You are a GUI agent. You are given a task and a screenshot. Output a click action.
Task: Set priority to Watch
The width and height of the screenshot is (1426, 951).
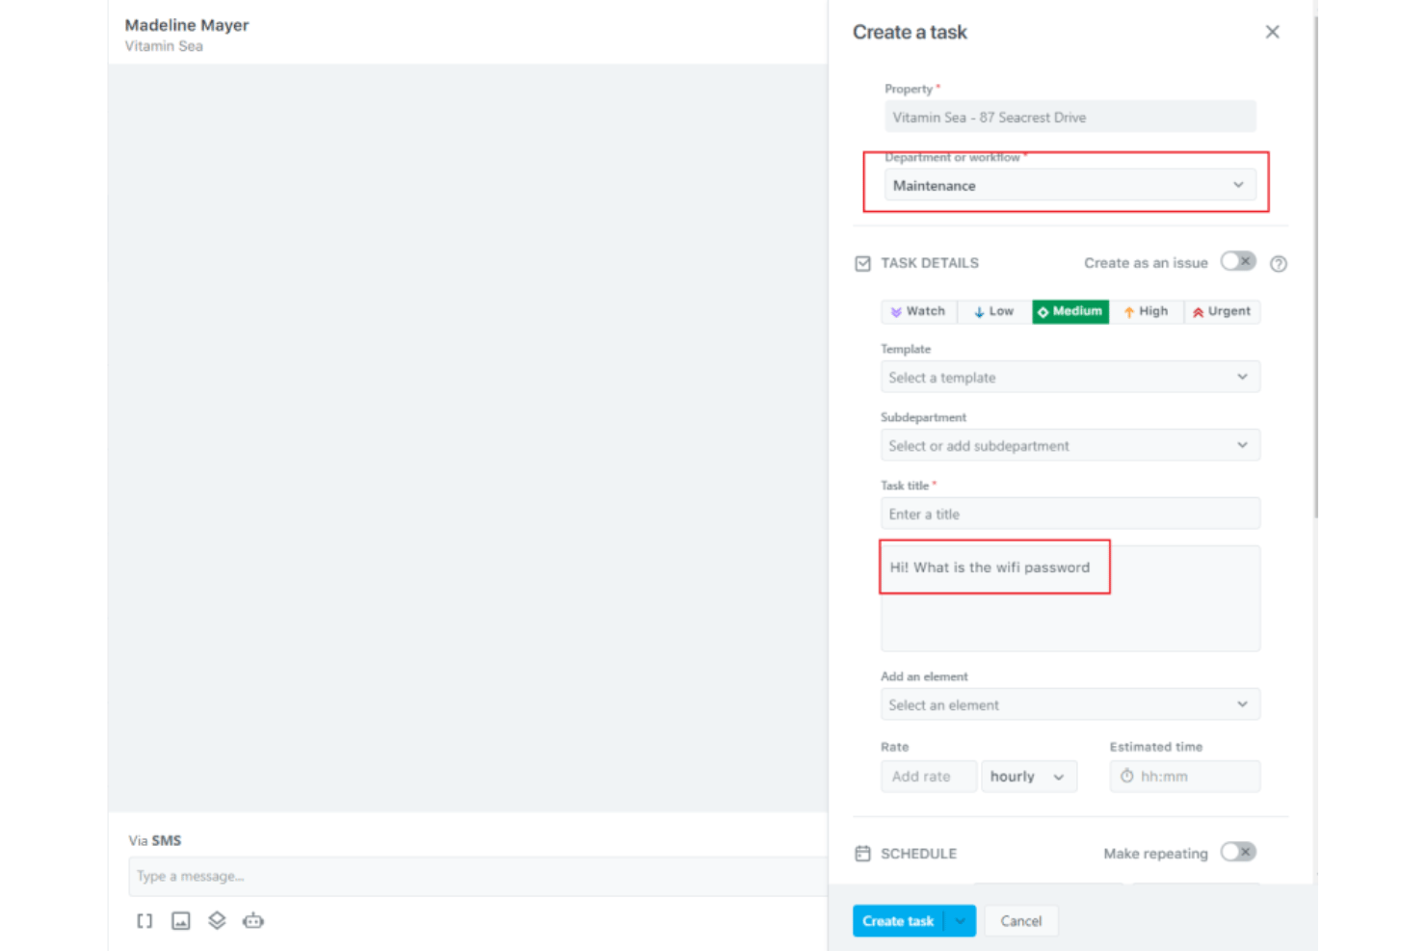coord(918,311)
